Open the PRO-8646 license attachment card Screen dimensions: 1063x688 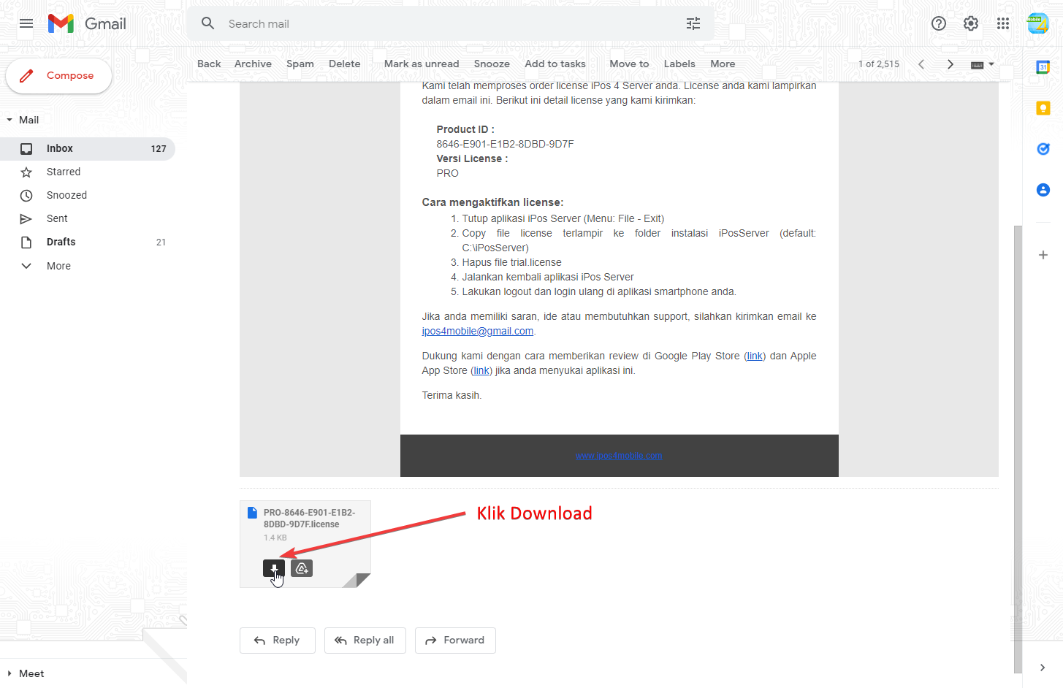(x=305, y=544)
